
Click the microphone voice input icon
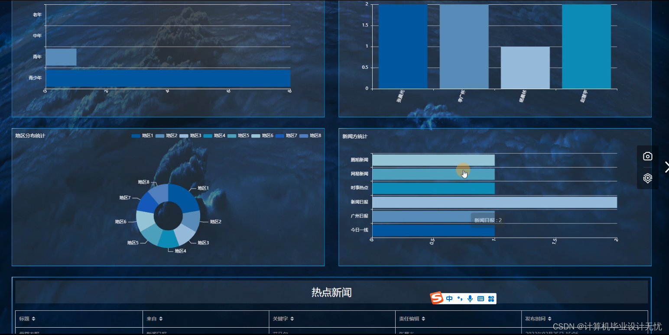point(470,299)
